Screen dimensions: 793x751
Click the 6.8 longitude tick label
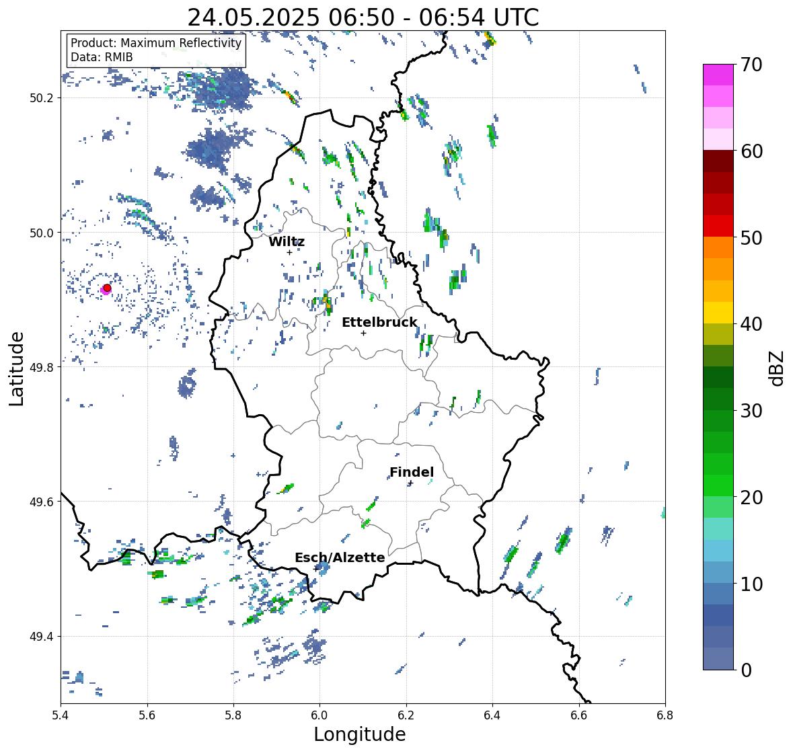(665, 715)
